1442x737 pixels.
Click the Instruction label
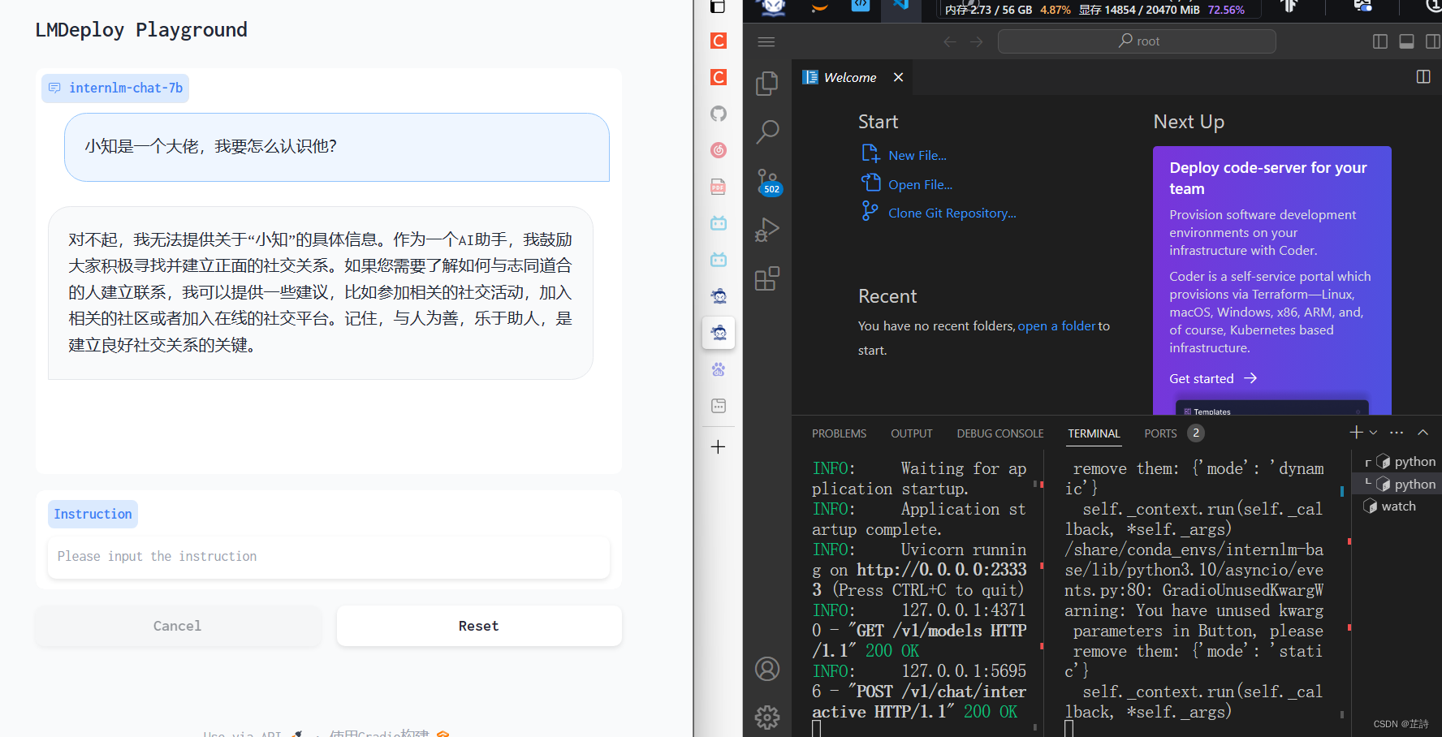point(93,514)
